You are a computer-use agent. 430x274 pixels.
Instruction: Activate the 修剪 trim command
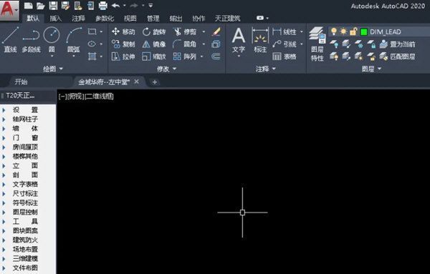tap(185, 31)
